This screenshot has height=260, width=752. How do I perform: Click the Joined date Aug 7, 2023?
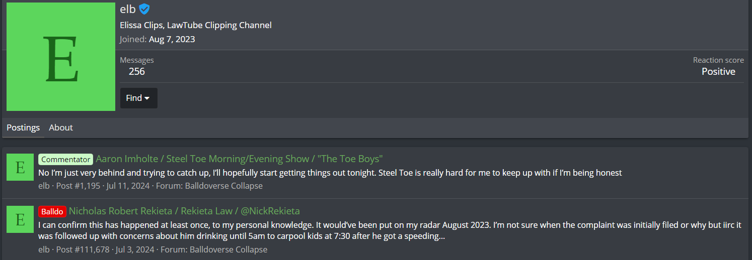point(172,39)
